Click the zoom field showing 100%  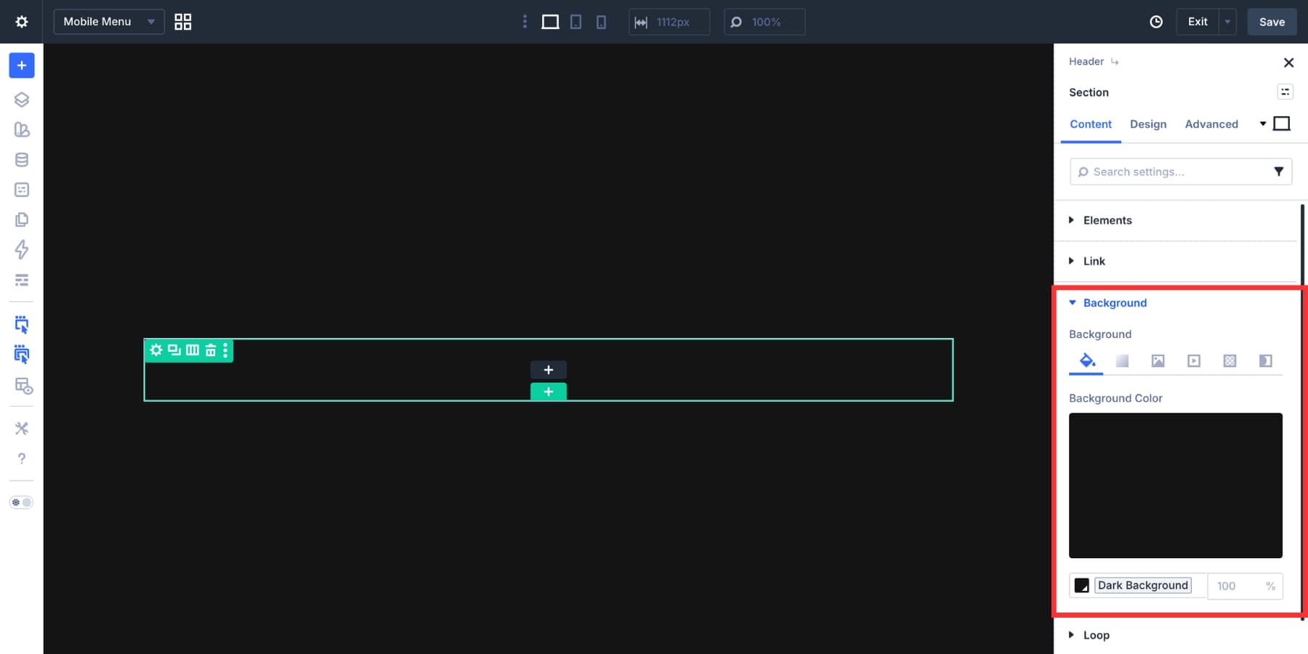764,22
